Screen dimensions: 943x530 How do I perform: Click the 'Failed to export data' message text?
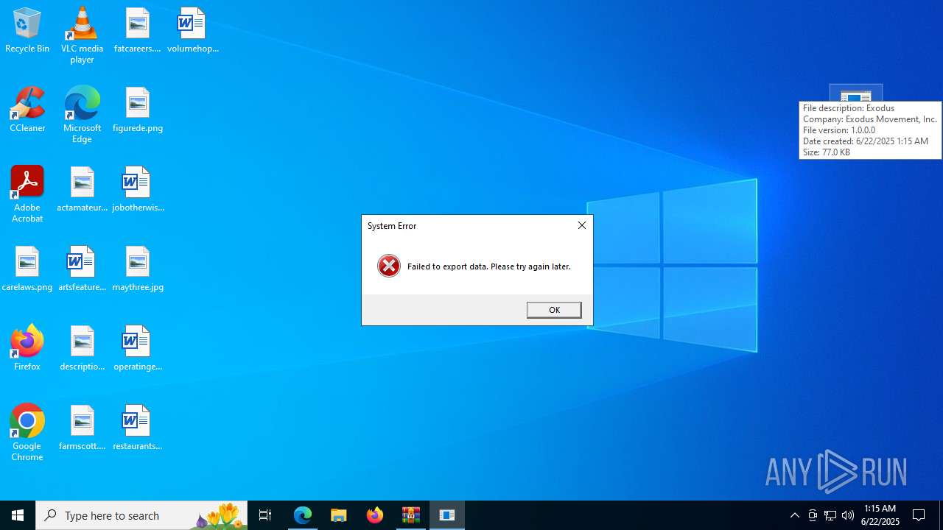pyautogui.click(x=489, y=266)
